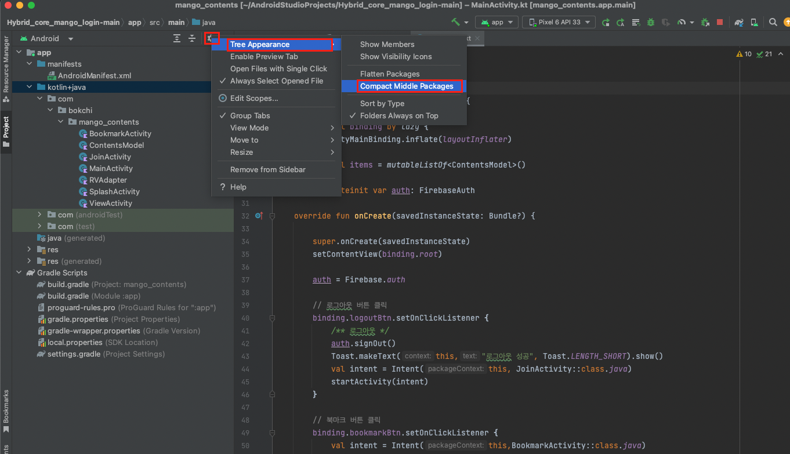Click the warnings count indicator in editor

744,54
